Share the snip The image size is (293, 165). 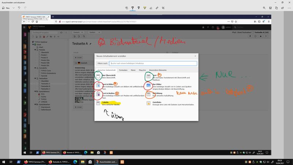click(x=282, y=8)
